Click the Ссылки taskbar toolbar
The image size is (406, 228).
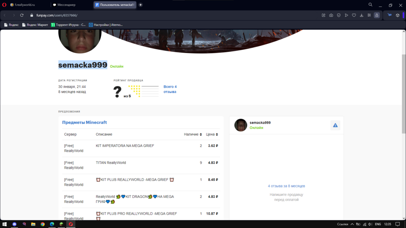click(343, 224)
